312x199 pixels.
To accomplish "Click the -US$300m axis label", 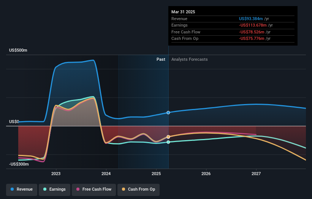I will click(19, 164).
